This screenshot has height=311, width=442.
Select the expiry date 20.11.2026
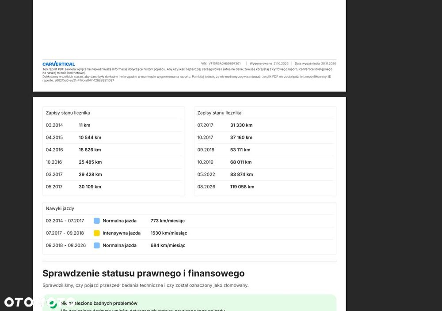click(328, 64)
